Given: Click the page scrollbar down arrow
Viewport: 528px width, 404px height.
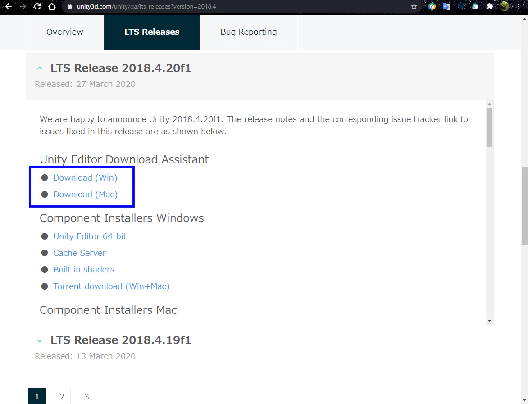Looking at the screenshot, I should [524, 400].
